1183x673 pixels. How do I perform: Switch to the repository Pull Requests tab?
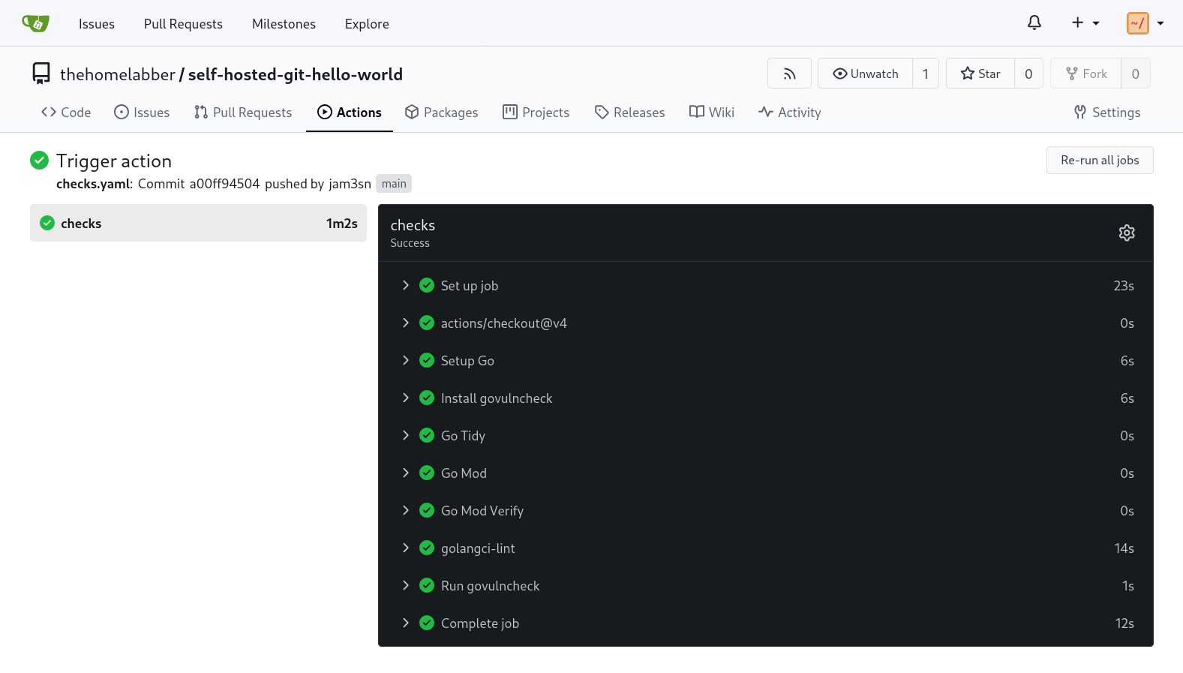(243, 113)
